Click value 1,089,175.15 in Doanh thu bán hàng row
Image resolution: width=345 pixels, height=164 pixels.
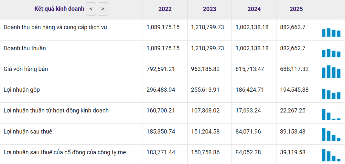tap(163, 27)
